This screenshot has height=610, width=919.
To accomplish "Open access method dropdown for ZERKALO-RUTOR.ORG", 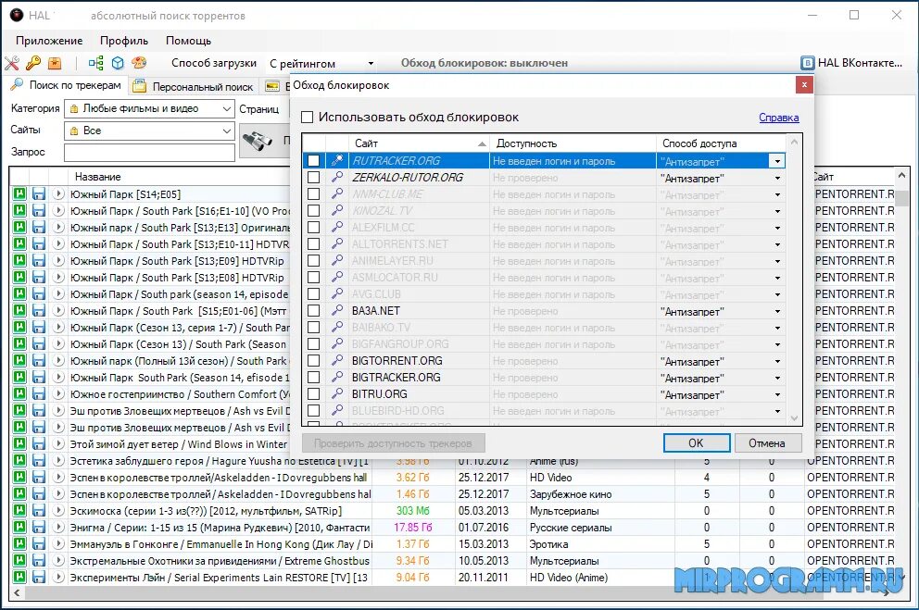I will click(777, 178).
